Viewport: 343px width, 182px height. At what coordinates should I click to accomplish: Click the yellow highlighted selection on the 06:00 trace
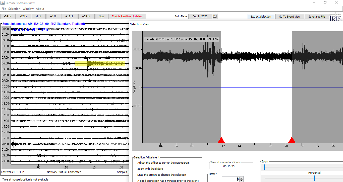pyautogui.click(x=100, y=63)
